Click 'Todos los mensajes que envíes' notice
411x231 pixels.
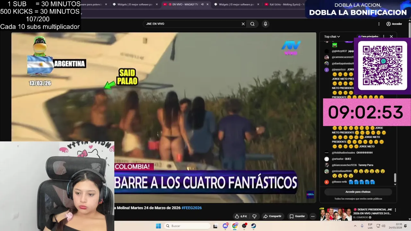[358, 199]
